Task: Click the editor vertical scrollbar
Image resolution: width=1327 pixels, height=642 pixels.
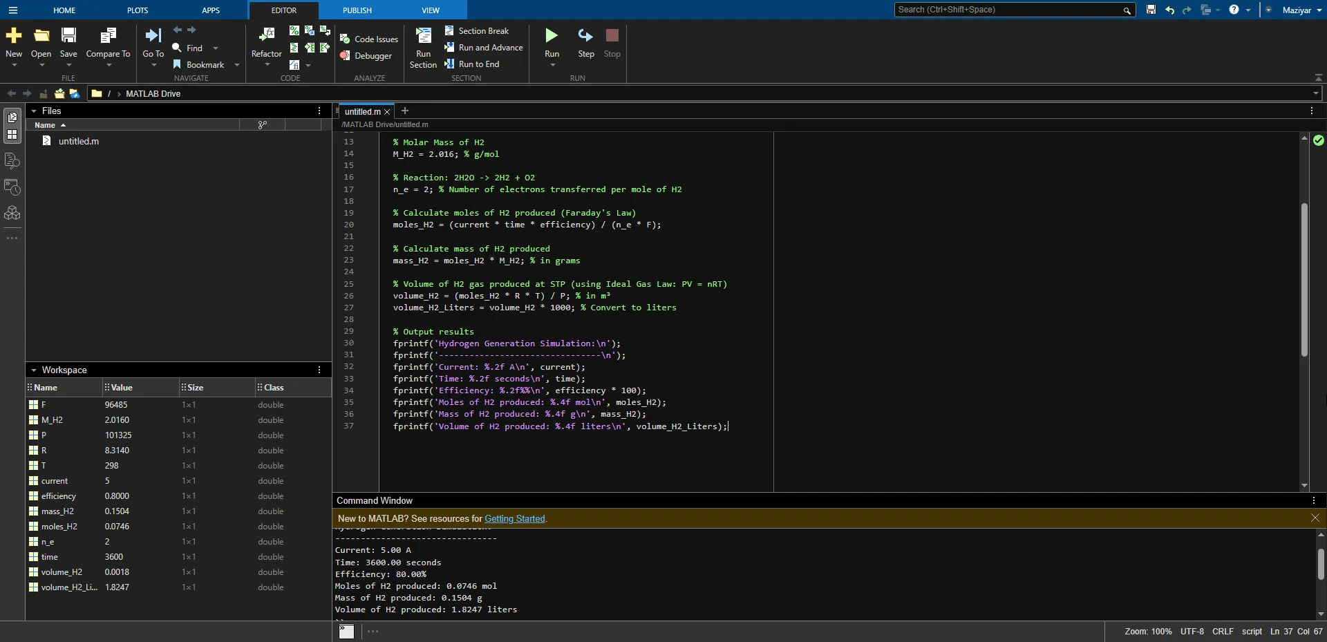Action: (x=1304, y=280)
